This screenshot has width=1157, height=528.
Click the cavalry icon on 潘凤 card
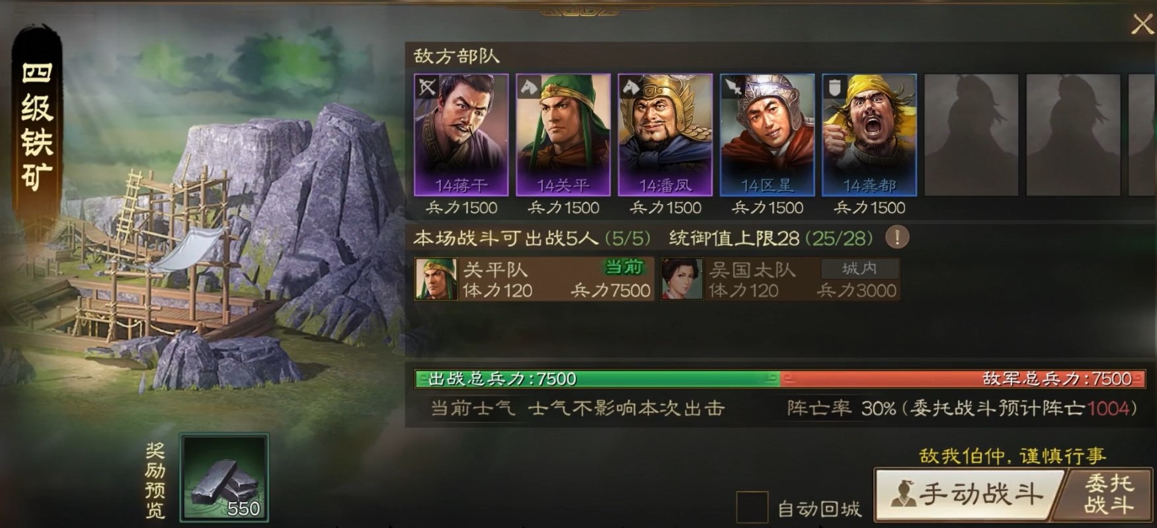point(631,87)
